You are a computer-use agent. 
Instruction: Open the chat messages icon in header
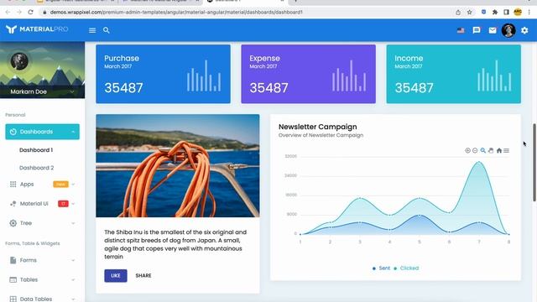click(x=477, y=30)
